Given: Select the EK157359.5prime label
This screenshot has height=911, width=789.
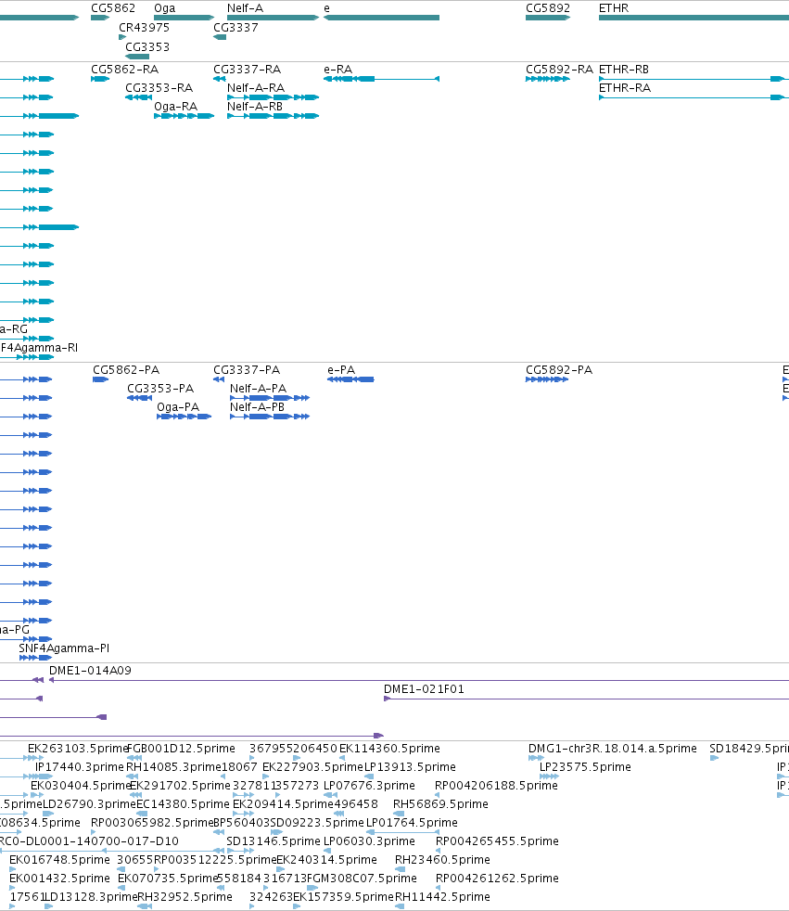Looking at the screenshot, I should (x=344, y=897).
